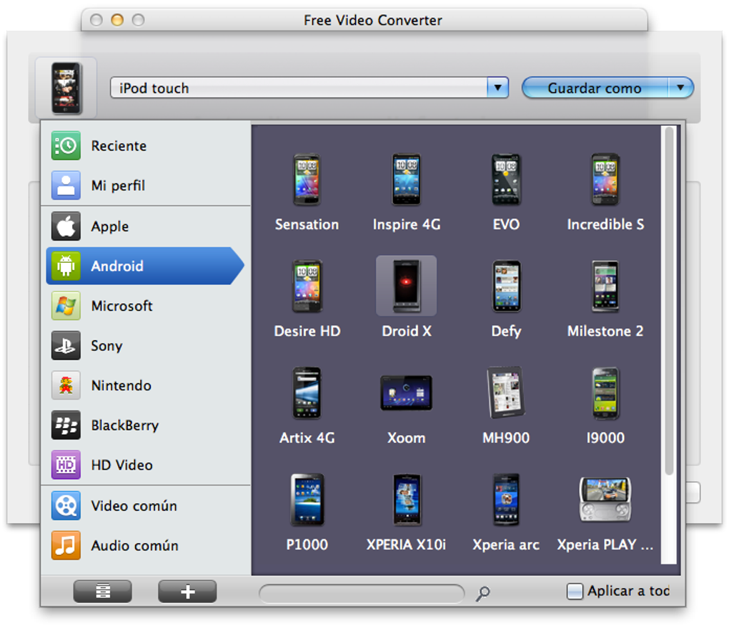Select the Android category
Image resolution: width=729 pixels, height=628 pixels.
pyautogui.click(x=146, y=266)
